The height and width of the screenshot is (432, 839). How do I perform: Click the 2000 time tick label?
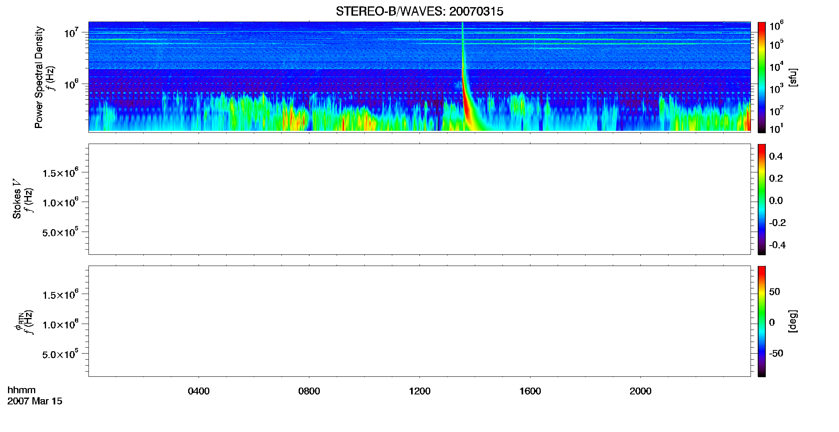[640, 391]
